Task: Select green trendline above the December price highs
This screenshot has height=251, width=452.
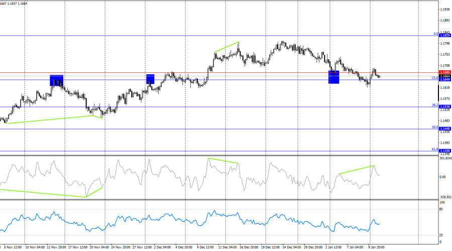Action: point(227,47)
